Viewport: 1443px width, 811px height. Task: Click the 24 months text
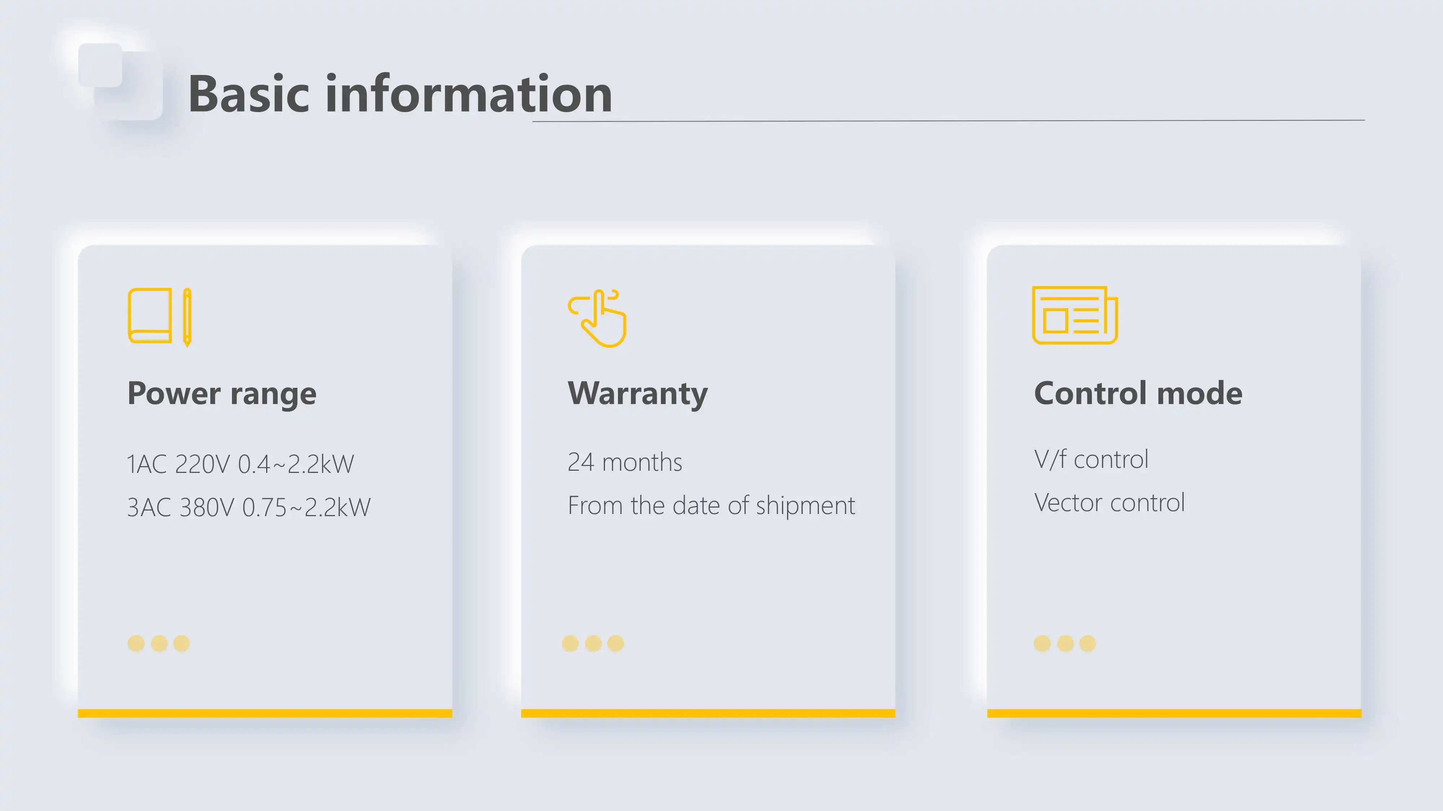click(x=624, y=462)
